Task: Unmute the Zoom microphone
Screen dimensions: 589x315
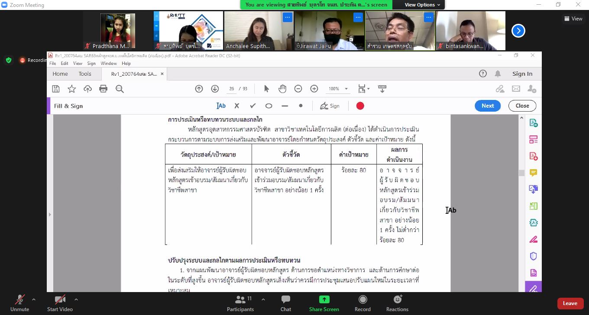Action: [x=20, y=303]
